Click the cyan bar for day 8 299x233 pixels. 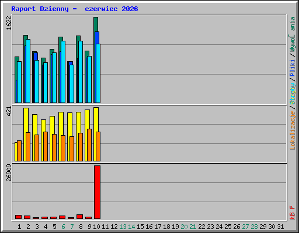pos(81,72)
